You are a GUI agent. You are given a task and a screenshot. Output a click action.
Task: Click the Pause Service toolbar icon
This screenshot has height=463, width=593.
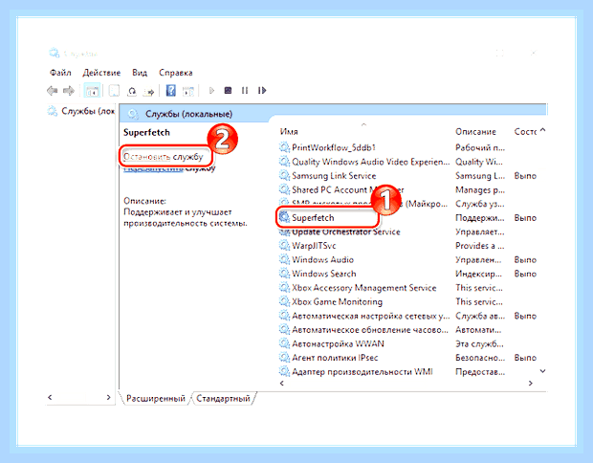pos(245,91)
